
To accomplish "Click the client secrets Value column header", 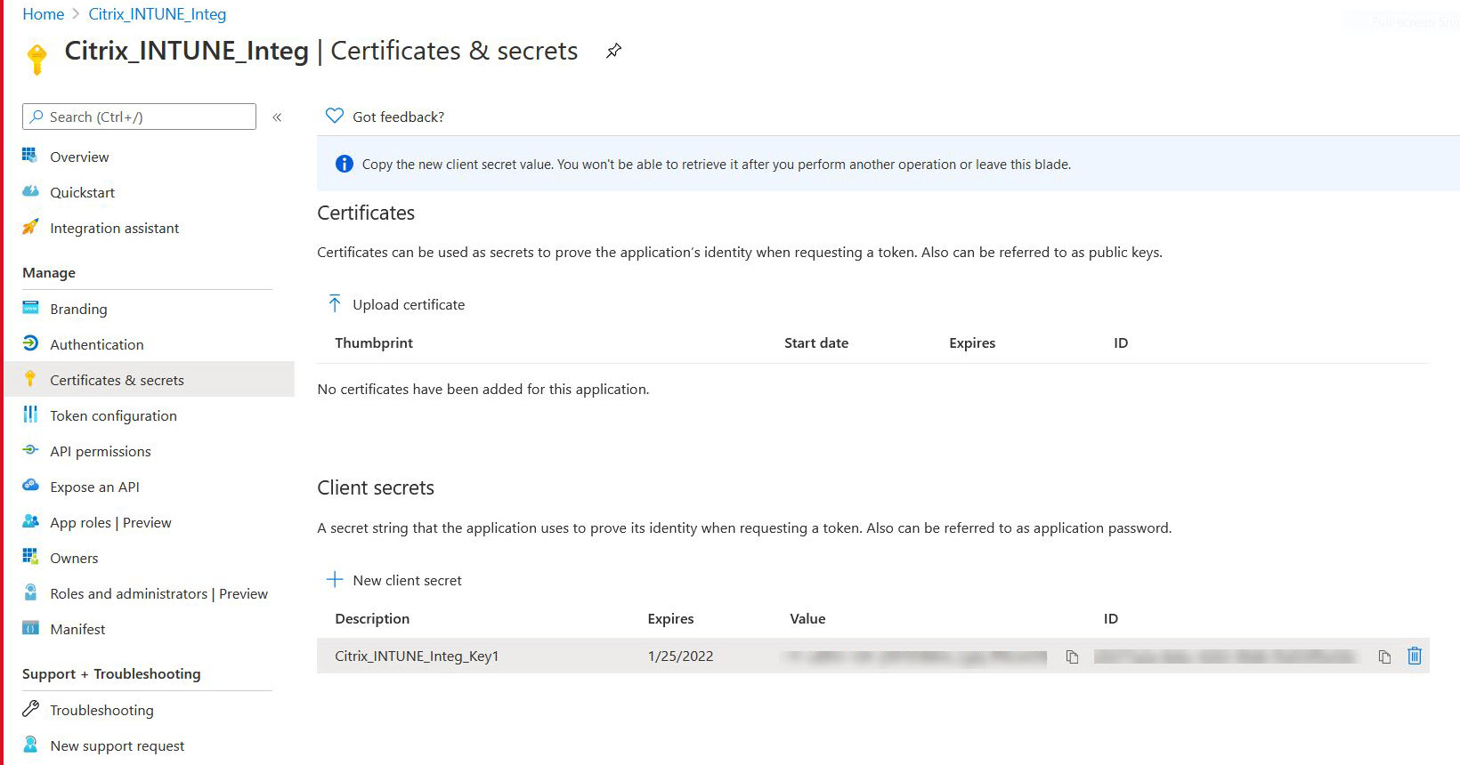I will [x=807, y=618].
